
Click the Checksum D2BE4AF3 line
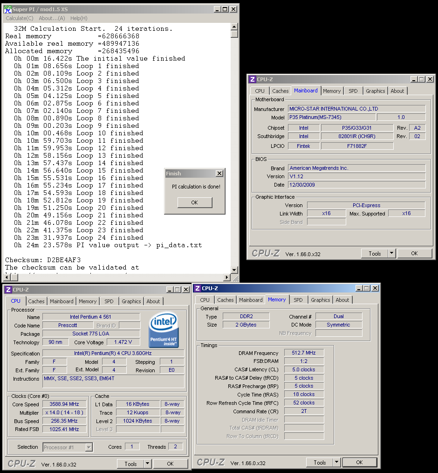43,260
